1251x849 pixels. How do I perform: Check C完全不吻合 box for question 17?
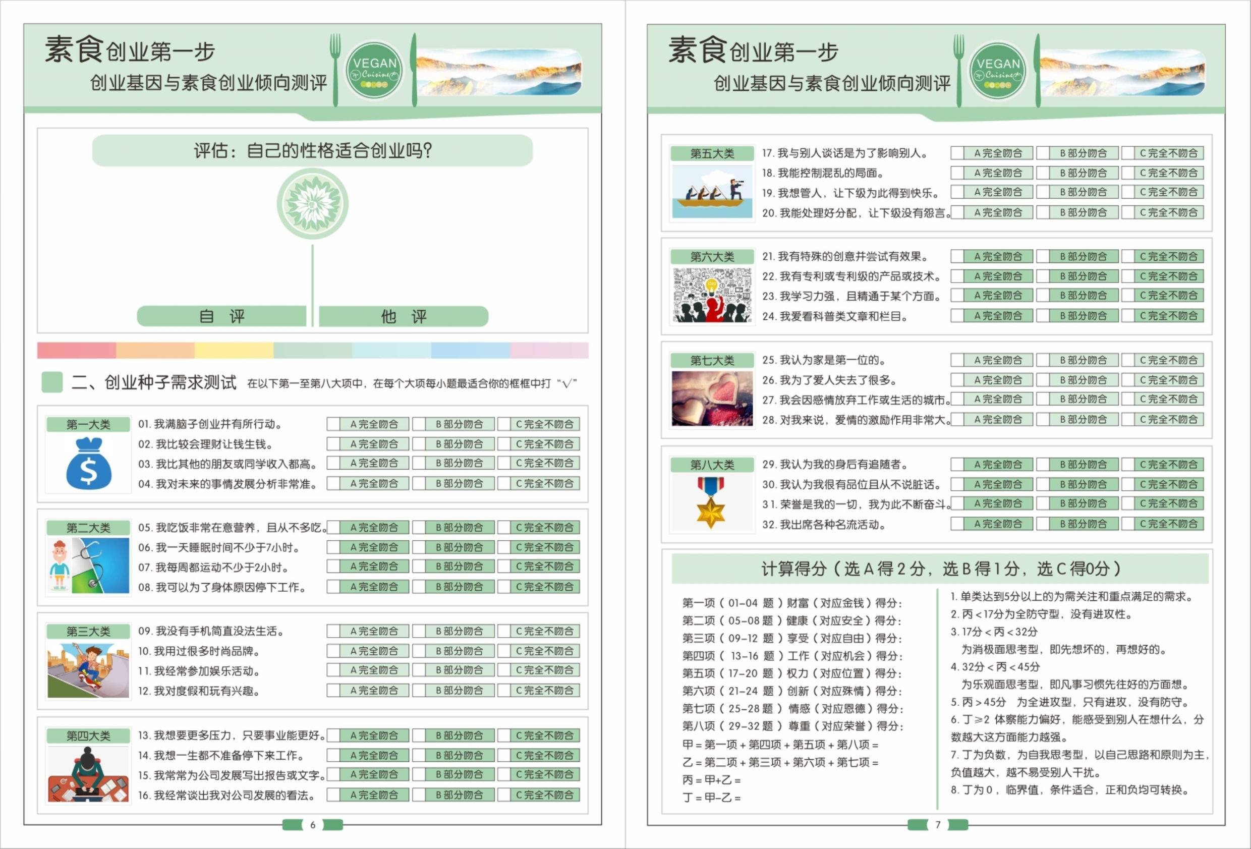tap(1128, 153)
